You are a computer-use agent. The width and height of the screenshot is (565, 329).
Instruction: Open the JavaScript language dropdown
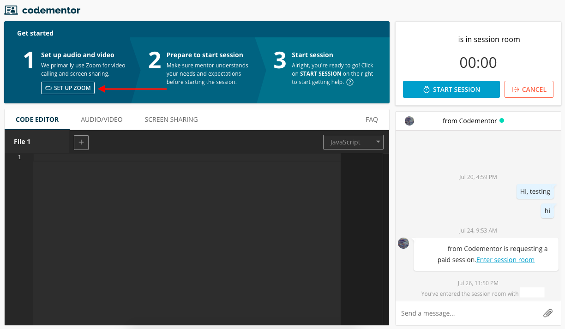click(x=353, y=142)
